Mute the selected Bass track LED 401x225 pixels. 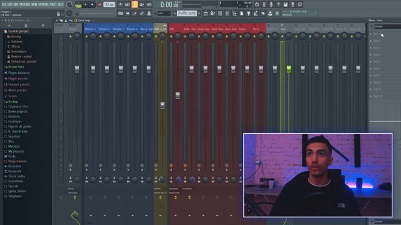(x=283, y=36)
